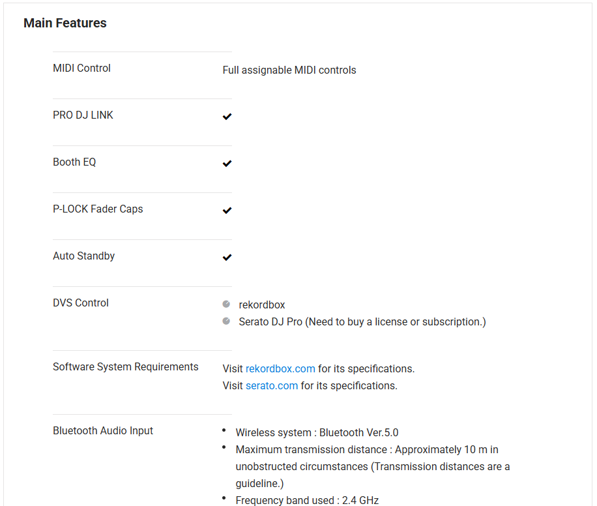Click the Full assignable MIDI controls text
Screen dimensions: 597x506
(289, 70)
